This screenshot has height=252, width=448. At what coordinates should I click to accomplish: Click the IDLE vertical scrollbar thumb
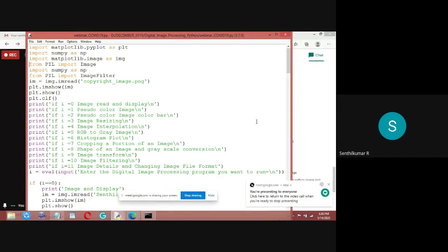point(288,61)
